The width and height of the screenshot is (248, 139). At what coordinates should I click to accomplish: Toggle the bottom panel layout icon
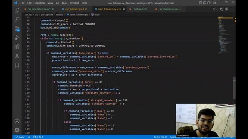tap(205, 3)
